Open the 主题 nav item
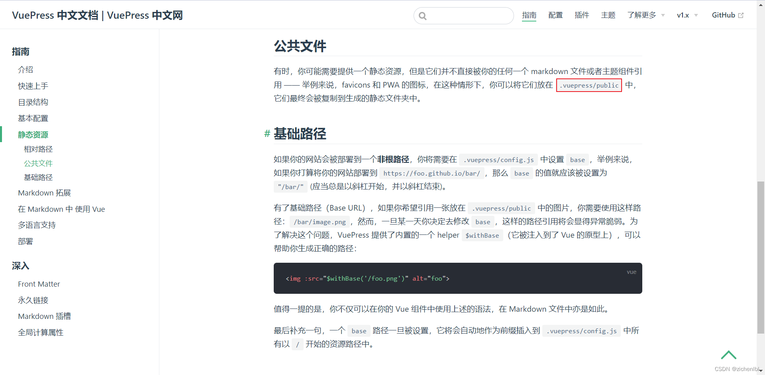The height and width of the screenshot is (375, 765). pyautogui.click(x=608, y=15)
